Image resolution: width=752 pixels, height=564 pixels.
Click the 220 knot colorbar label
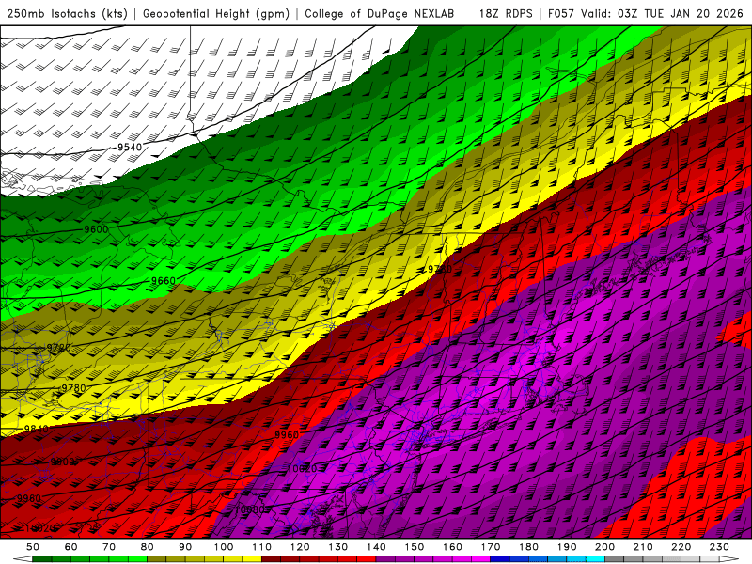(x=681, y=547)
